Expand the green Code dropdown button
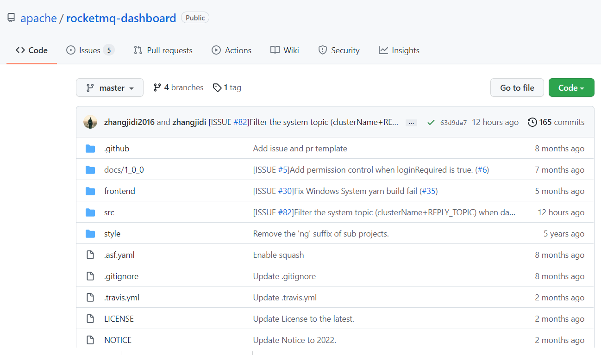This screenshot has width=601, height=355. 571,88
